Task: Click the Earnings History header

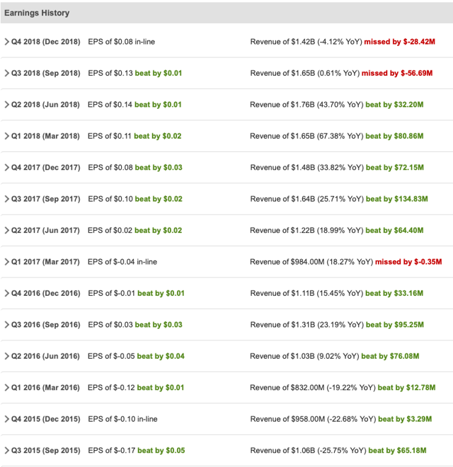Action: tap(37, 13)
